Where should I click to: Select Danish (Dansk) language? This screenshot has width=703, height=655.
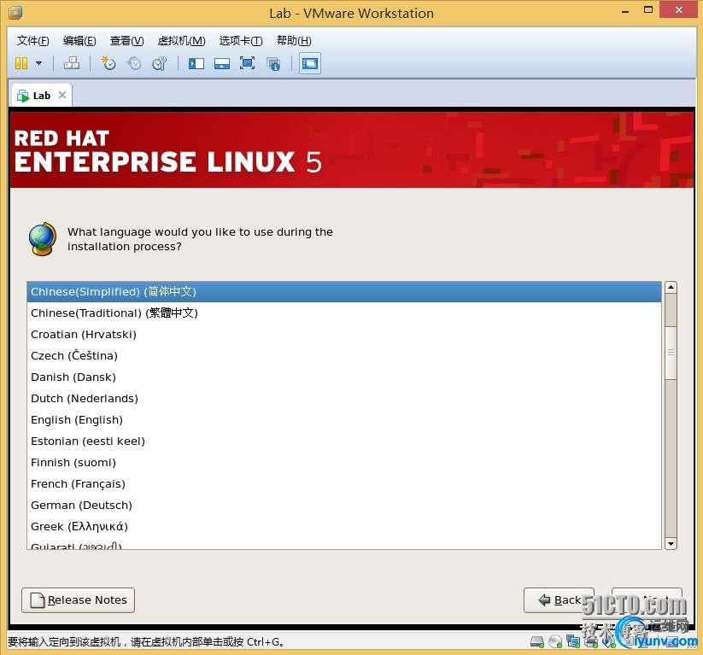click(x=344, y=377)
